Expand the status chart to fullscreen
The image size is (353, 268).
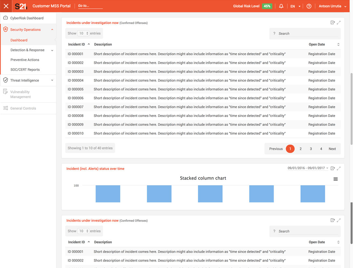339,168
